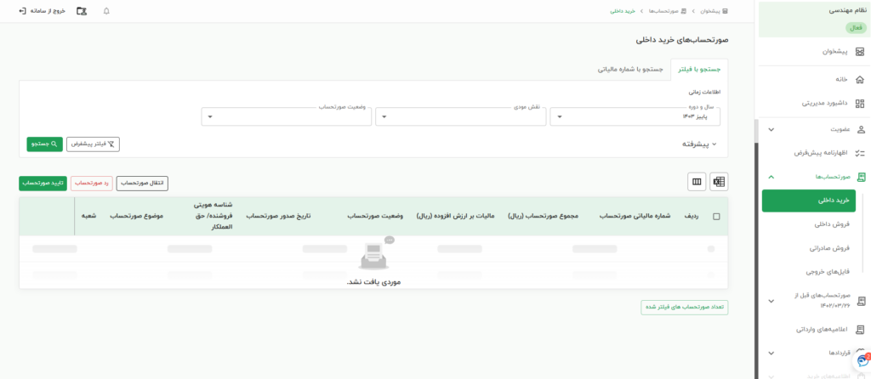
Task: Select خرید داخلی in the sidebar
Action: (x=809, y=201)
